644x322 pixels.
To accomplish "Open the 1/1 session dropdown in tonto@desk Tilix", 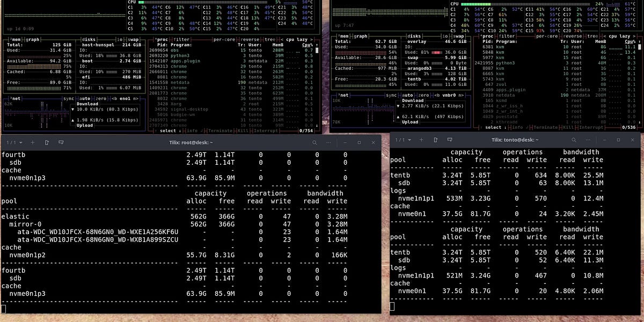I will (x=404, y=140).
